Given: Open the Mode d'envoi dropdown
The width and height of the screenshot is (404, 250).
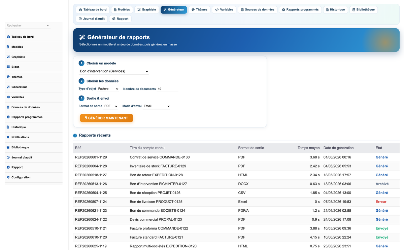Looking at the screenshot, I should 157,106.
